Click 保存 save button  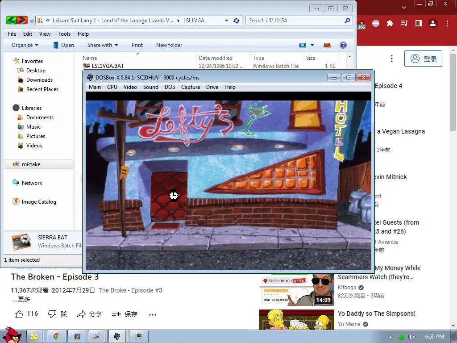[x=125, y=314]
